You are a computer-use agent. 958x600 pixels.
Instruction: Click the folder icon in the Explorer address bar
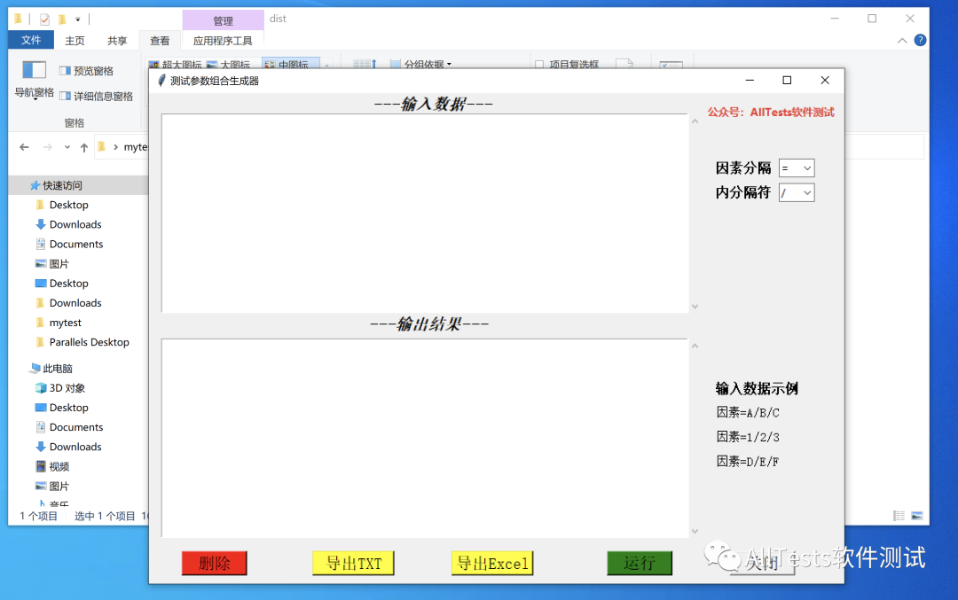click(102, 146)
